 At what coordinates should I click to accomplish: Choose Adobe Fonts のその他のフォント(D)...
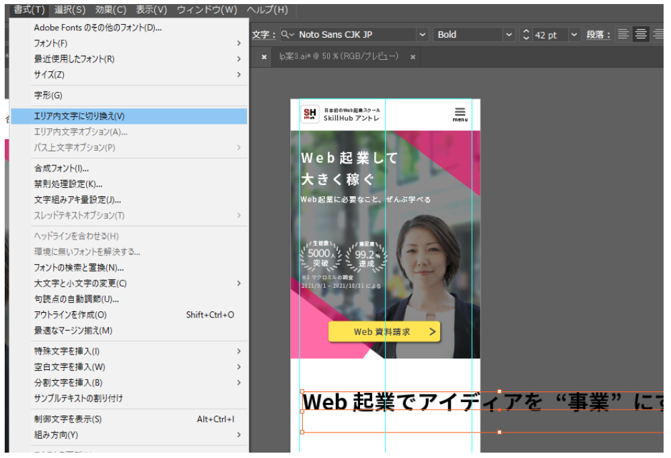129,28
